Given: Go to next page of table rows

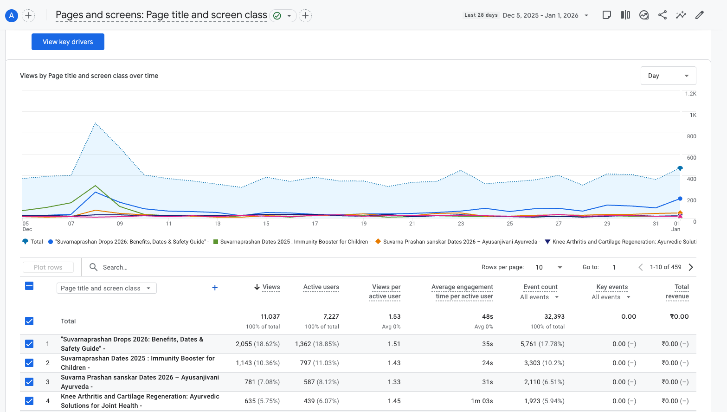Looking at the screenshot, I should point(691,267).
